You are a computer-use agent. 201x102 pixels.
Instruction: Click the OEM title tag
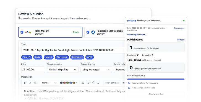click(90, 57)
